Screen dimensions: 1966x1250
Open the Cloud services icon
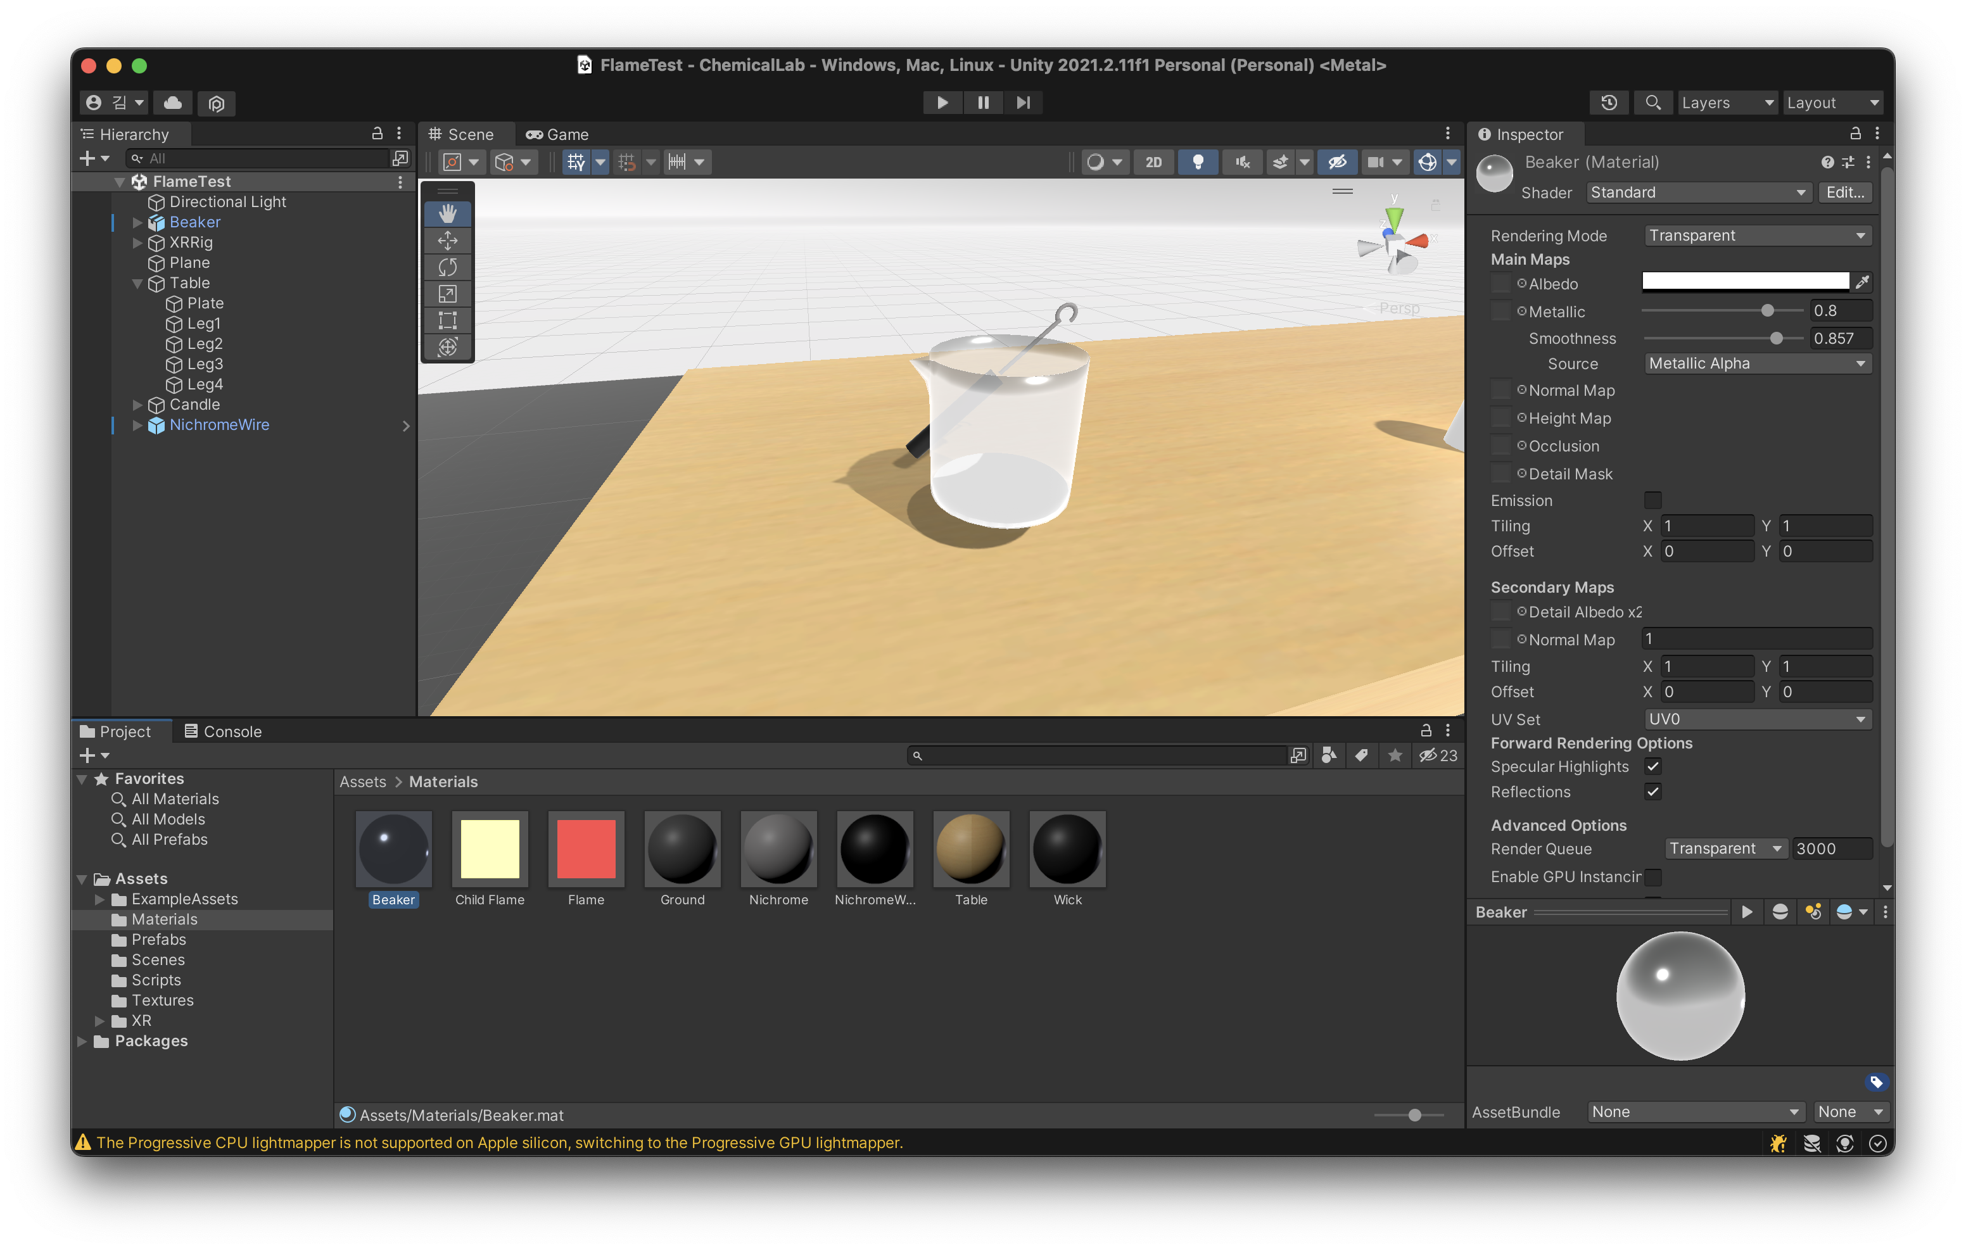tap(172, 103)
